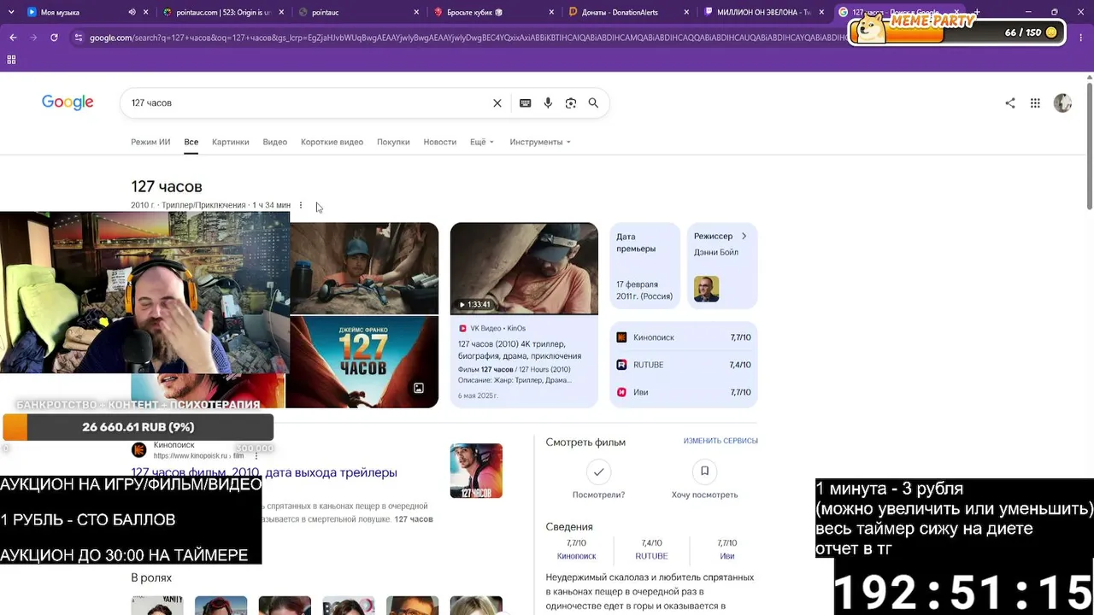Open the RUTUBE link under Сведения
The image size is (1094, 615).
(651, 556)
